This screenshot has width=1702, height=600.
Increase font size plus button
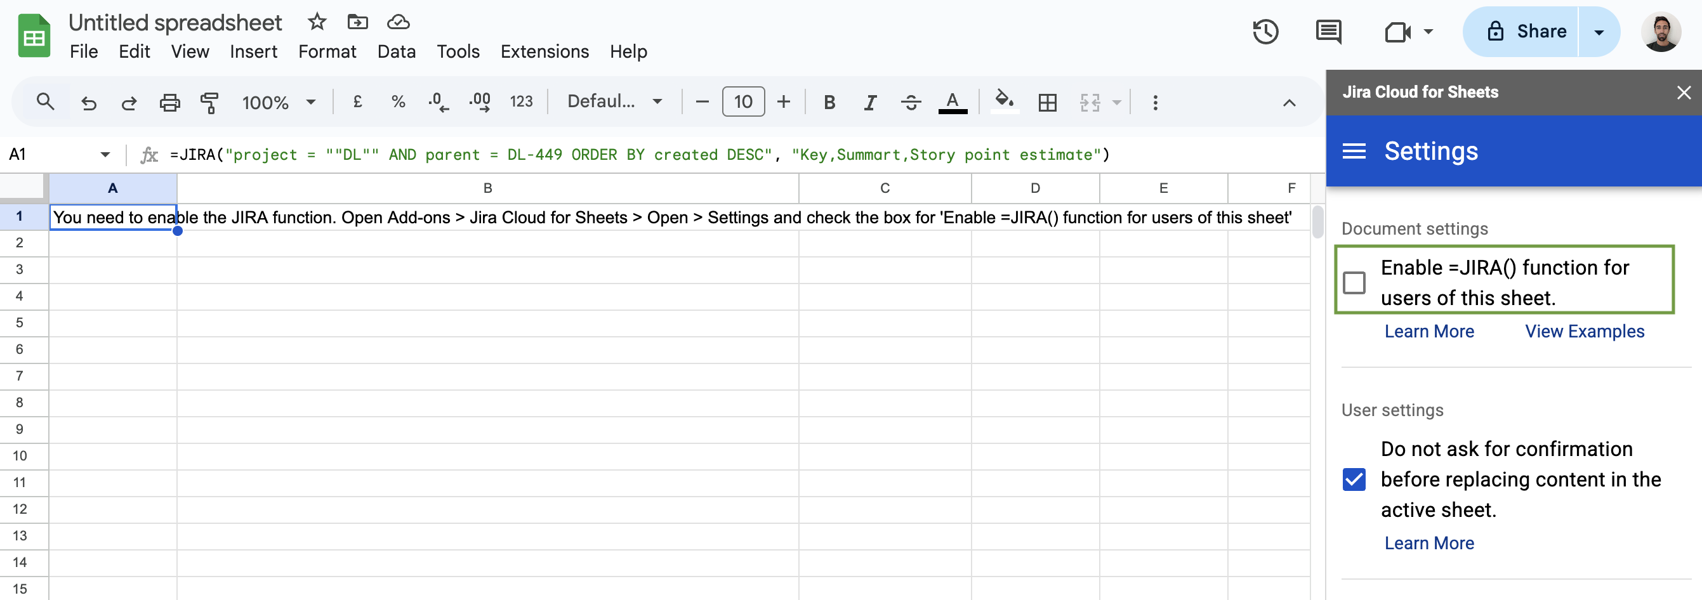pos(784,101)
